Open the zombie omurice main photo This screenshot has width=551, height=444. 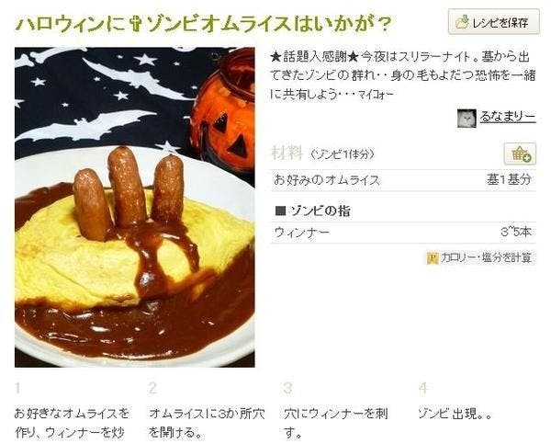135,207
